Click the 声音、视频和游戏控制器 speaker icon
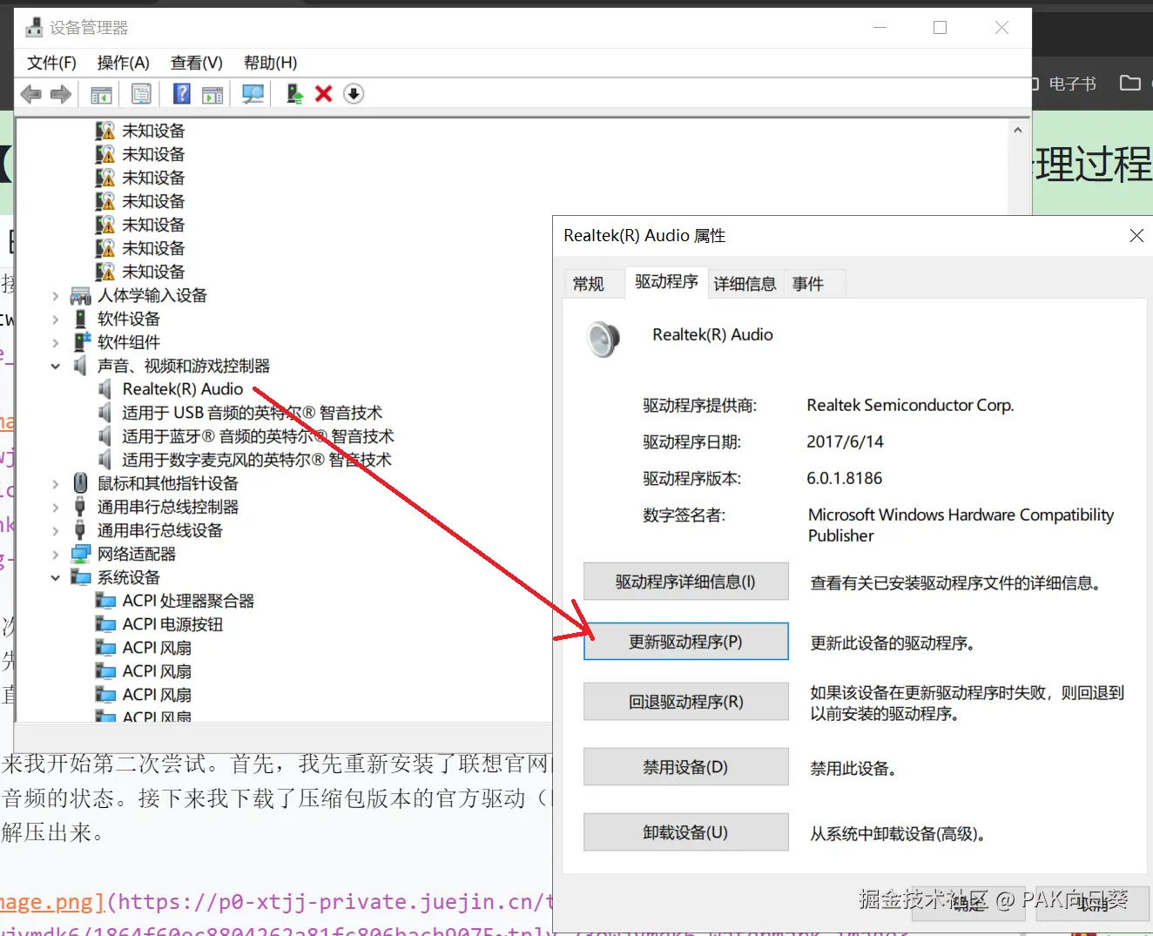1153x936 pixels. click(x=80, y=366)
